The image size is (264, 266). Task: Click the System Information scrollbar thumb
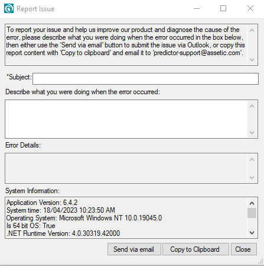pos(252,213)
